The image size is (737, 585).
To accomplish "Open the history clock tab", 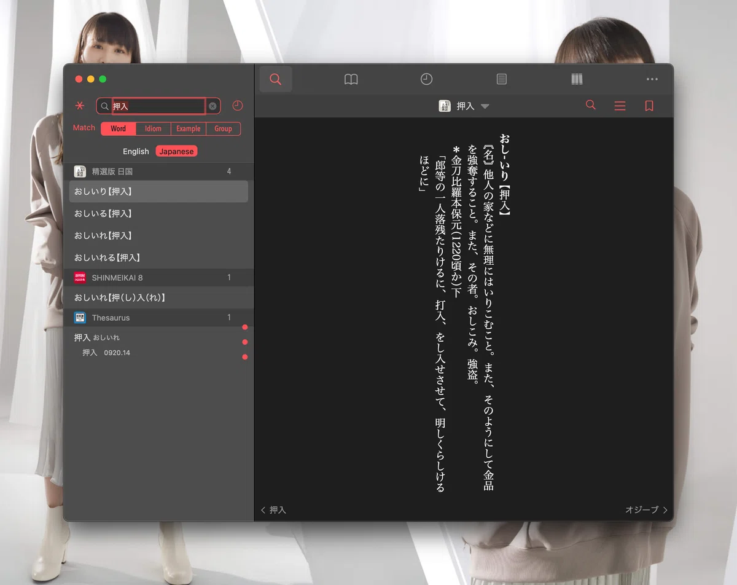I will [x=426, y=79].
